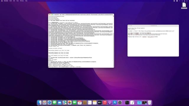Viewport: 189px width, 106px height.
Task: Launch Apple TV app from dock
Action: [100, 103]
